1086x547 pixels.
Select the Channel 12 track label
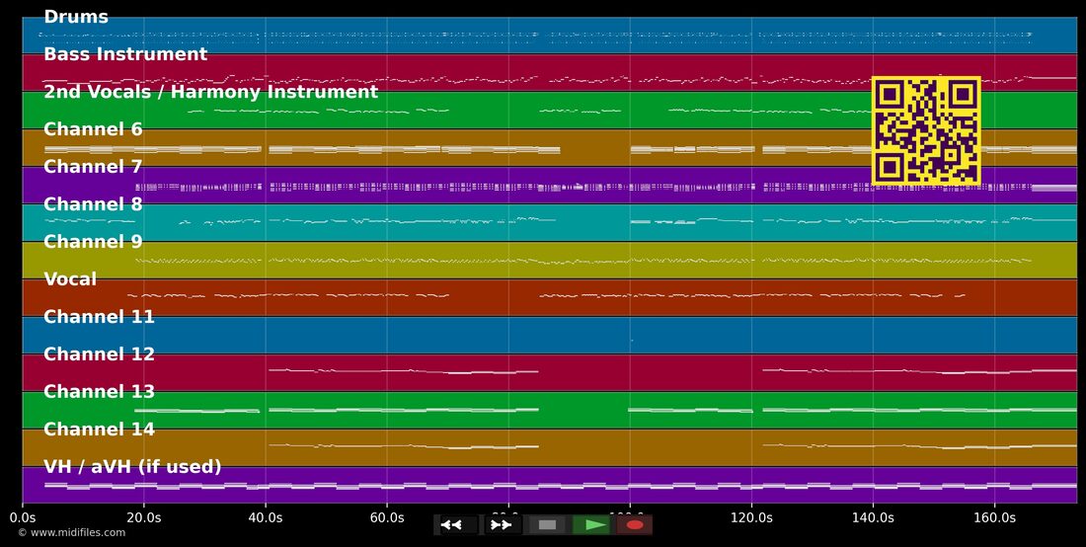click(x=99, y=353)
